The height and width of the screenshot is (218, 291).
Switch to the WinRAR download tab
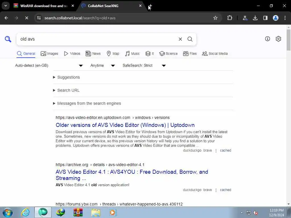tap(43, 6)
